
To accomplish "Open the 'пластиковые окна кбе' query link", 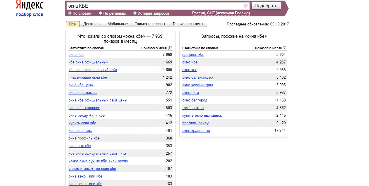I will click(x=88, y=77).
